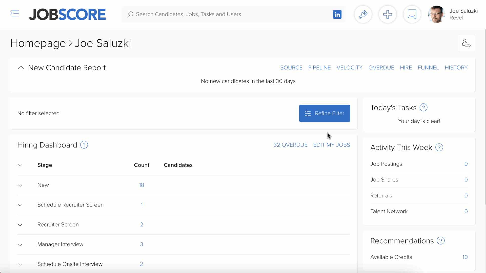Click the plus add icon
486x273 pixels.
click(388, 14)
